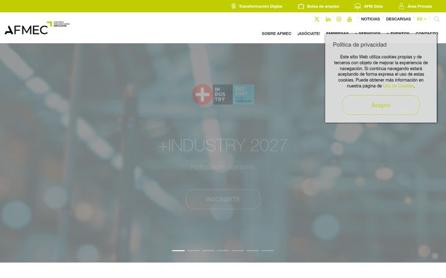Click the Política de privacidad heading
This screenshot has height=278, width=446.
pyautogui.click(x=359, y=45)
